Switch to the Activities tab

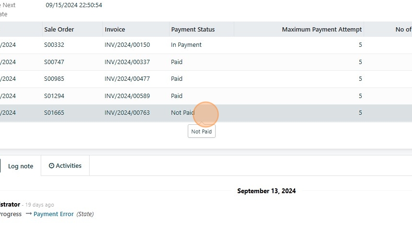(65, 166)
